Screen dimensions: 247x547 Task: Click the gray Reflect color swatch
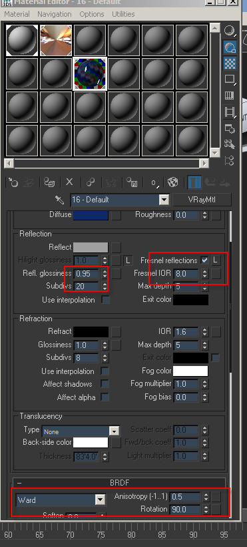pos(91,248)
